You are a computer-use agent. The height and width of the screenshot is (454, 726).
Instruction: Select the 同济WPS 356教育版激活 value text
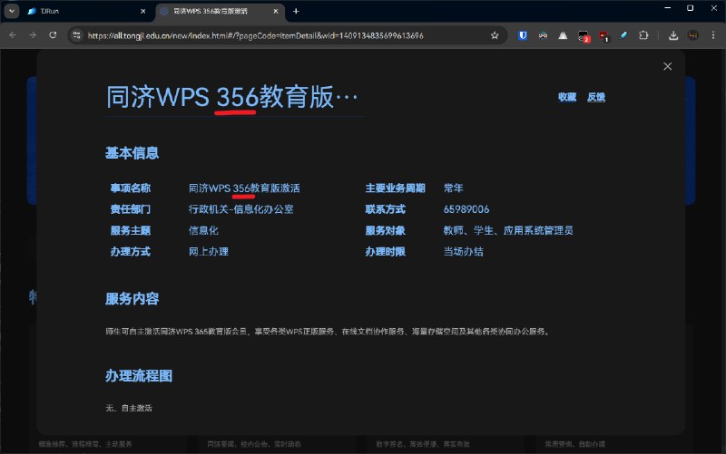[244, 188]
